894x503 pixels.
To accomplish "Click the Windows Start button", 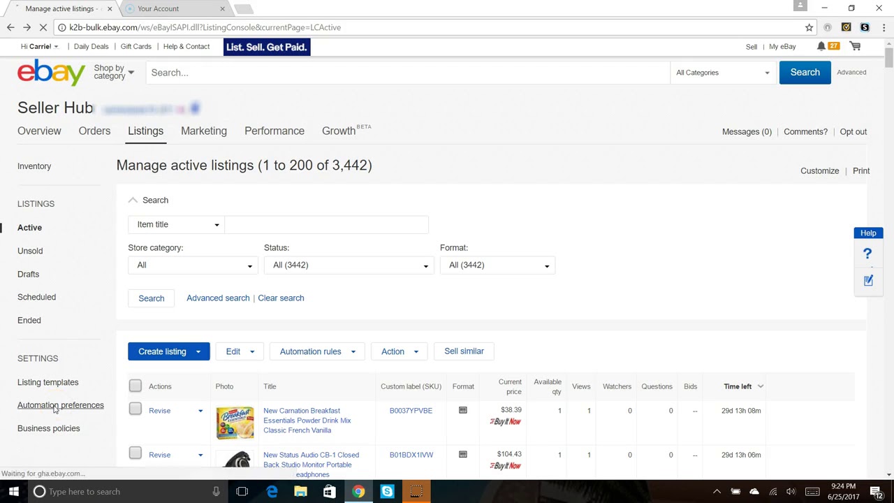I will tap(13, 491).
